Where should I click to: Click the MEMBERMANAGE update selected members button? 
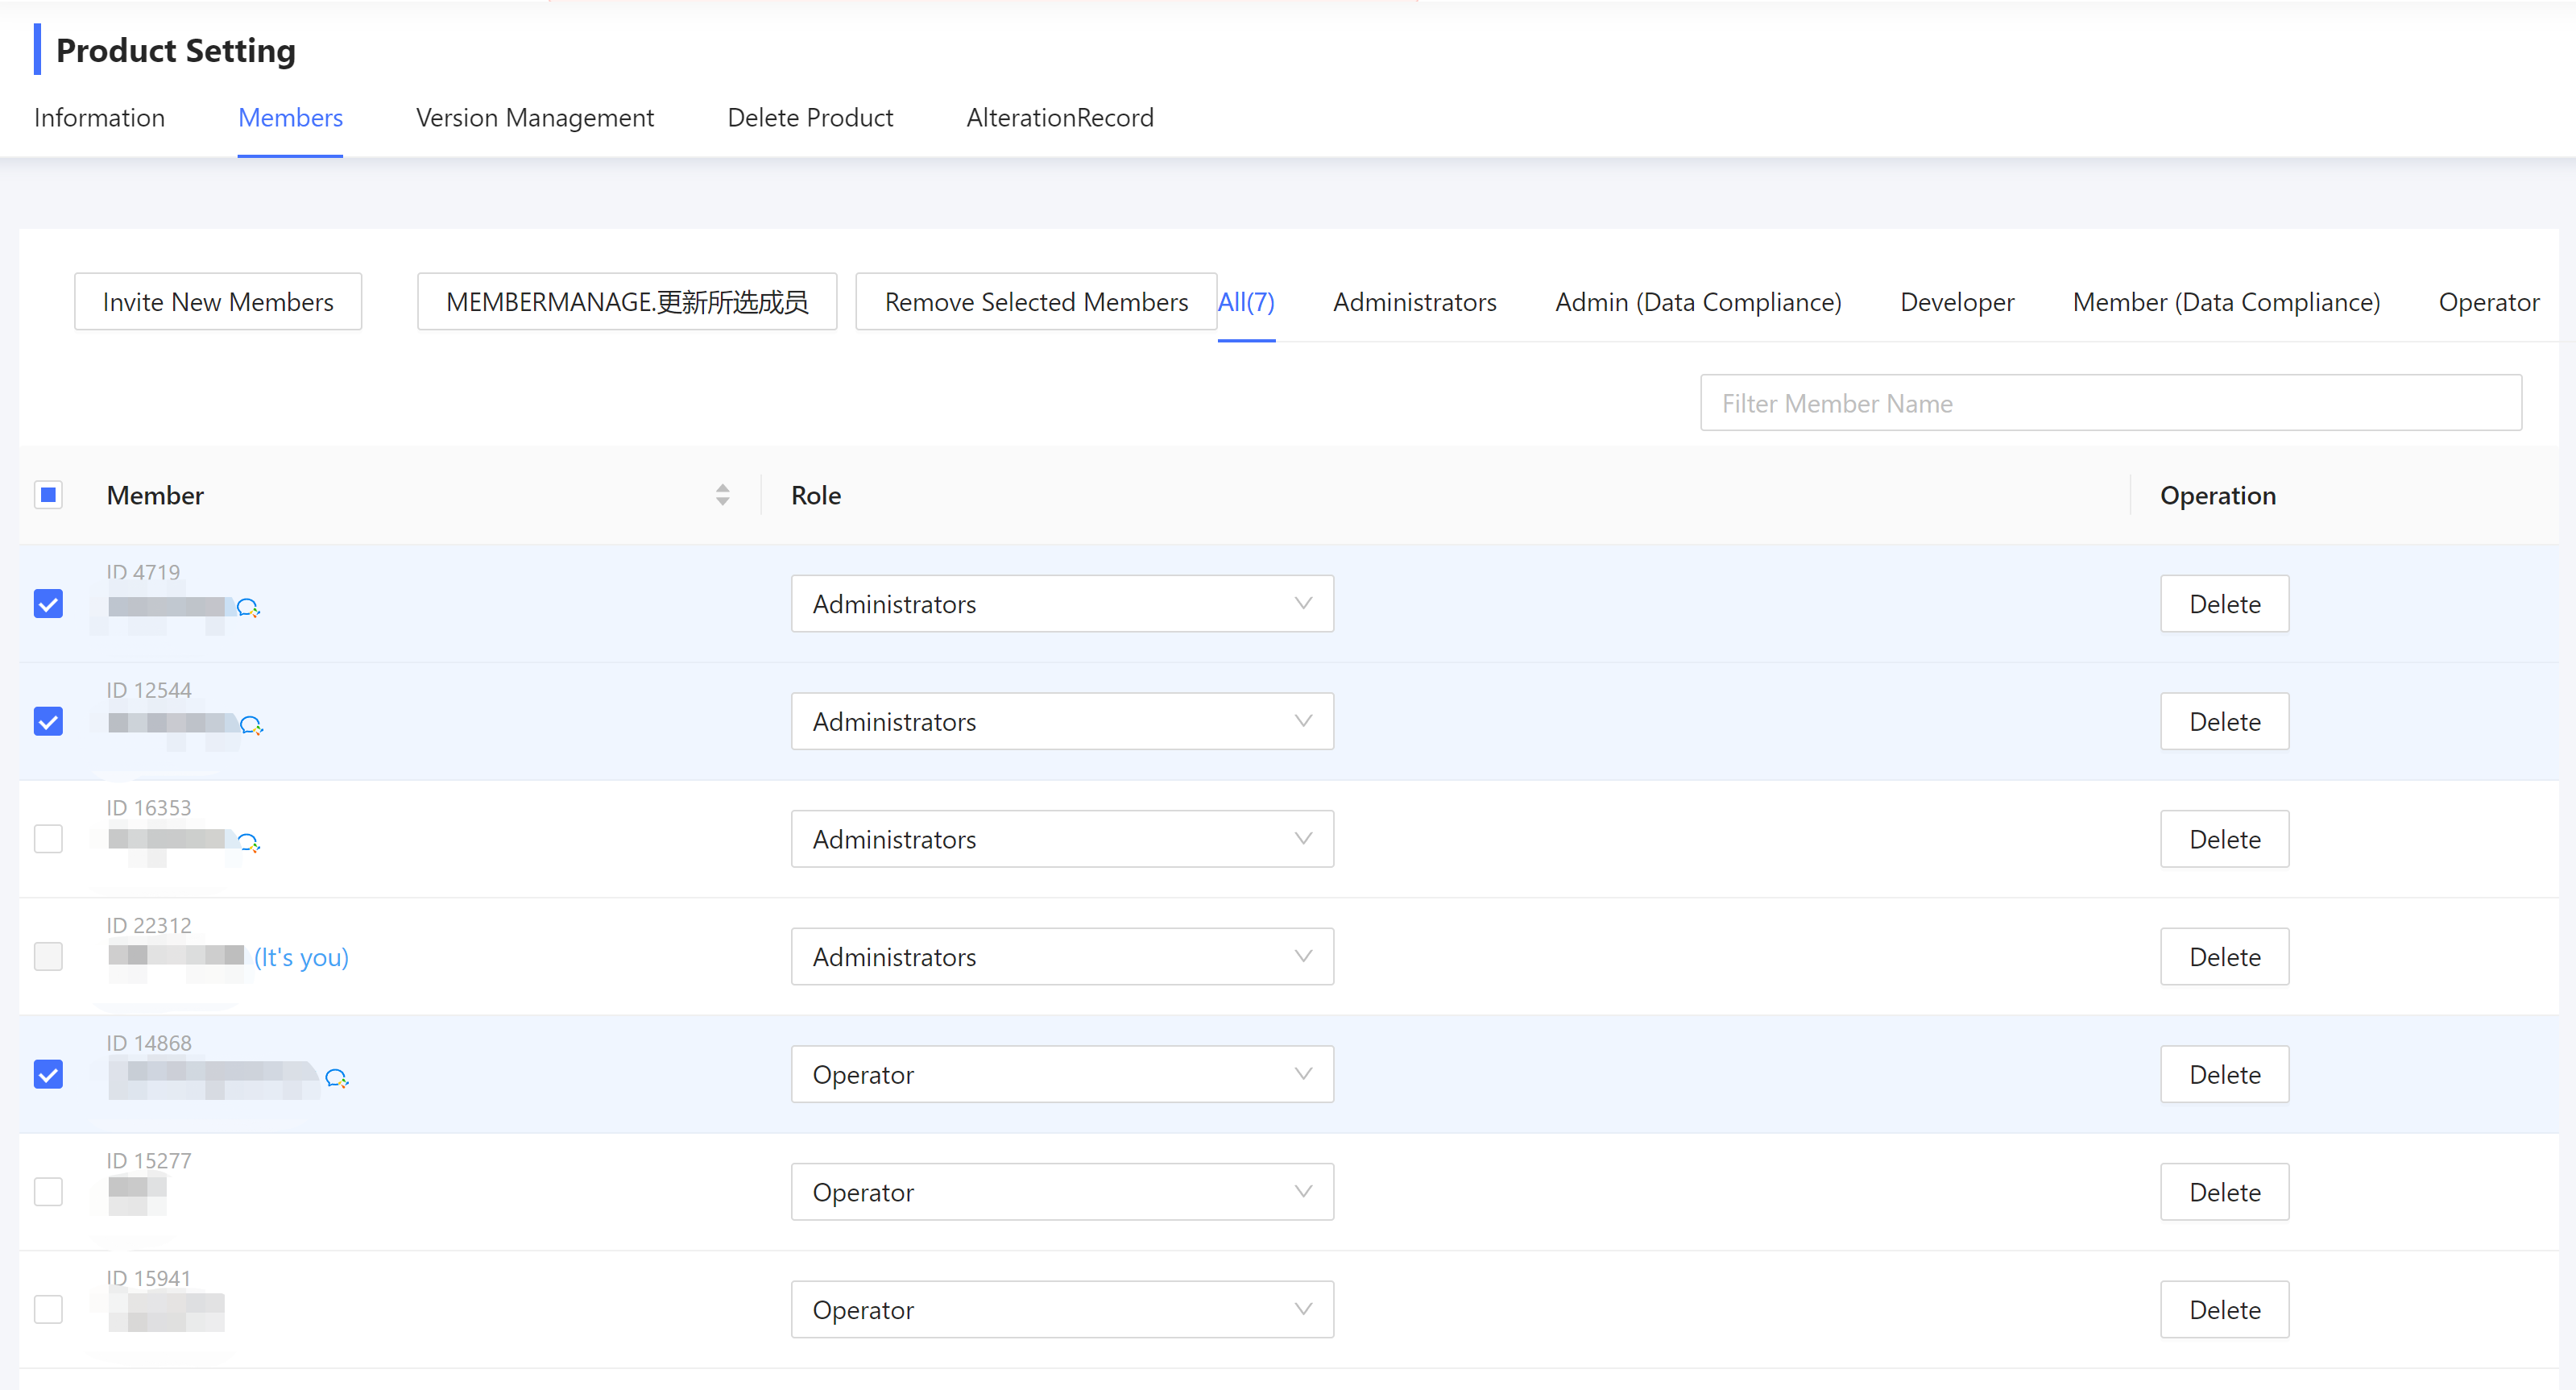(x=627, y=301)
